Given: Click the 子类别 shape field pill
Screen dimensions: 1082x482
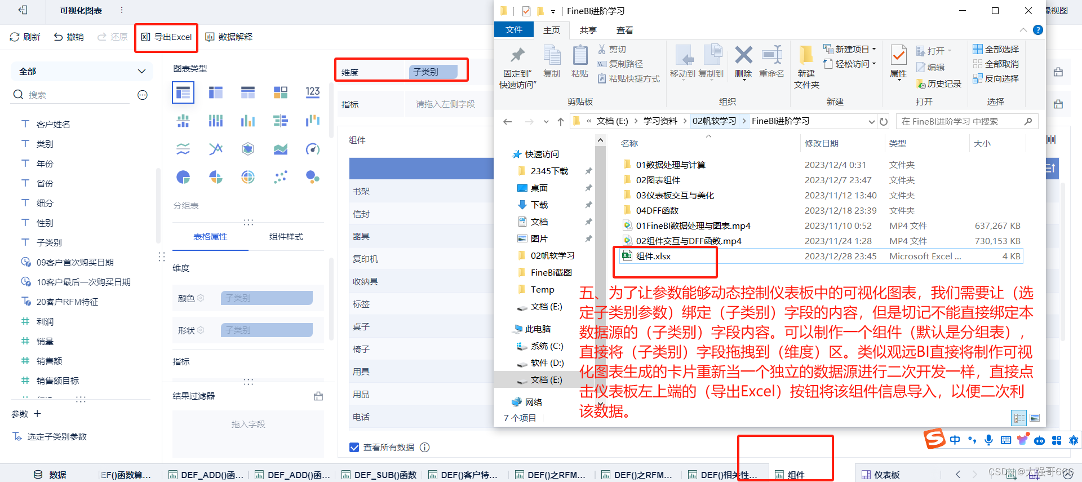Looking at the screenshot, I should [267, 330].
